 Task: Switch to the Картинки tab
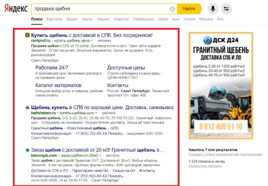[55, 19]
